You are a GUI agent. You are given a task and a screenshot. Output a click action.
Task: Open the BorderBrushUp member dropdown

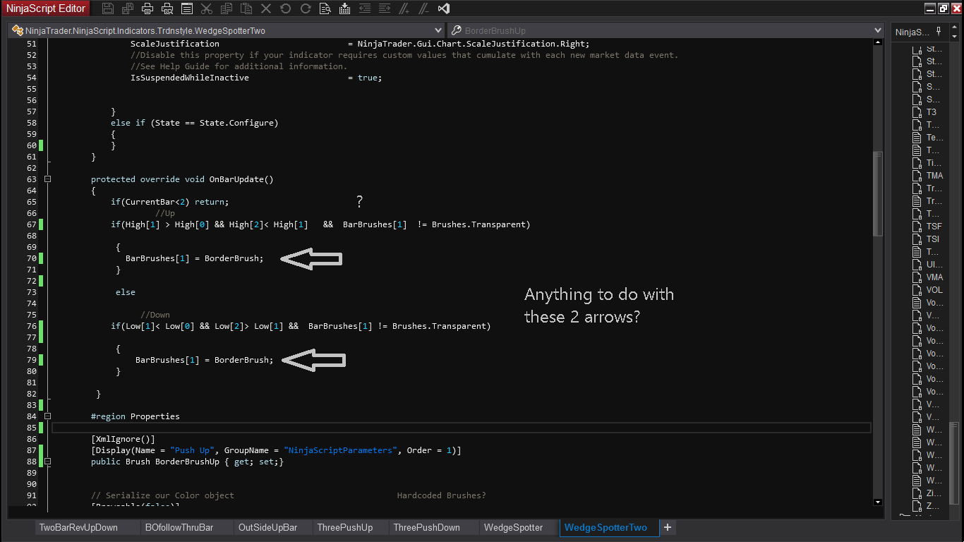coord(878,30)
